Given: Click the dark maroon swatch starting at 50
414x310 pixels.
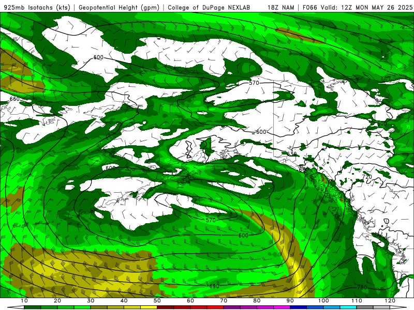Looking at the screenshot, I should 165,307.
